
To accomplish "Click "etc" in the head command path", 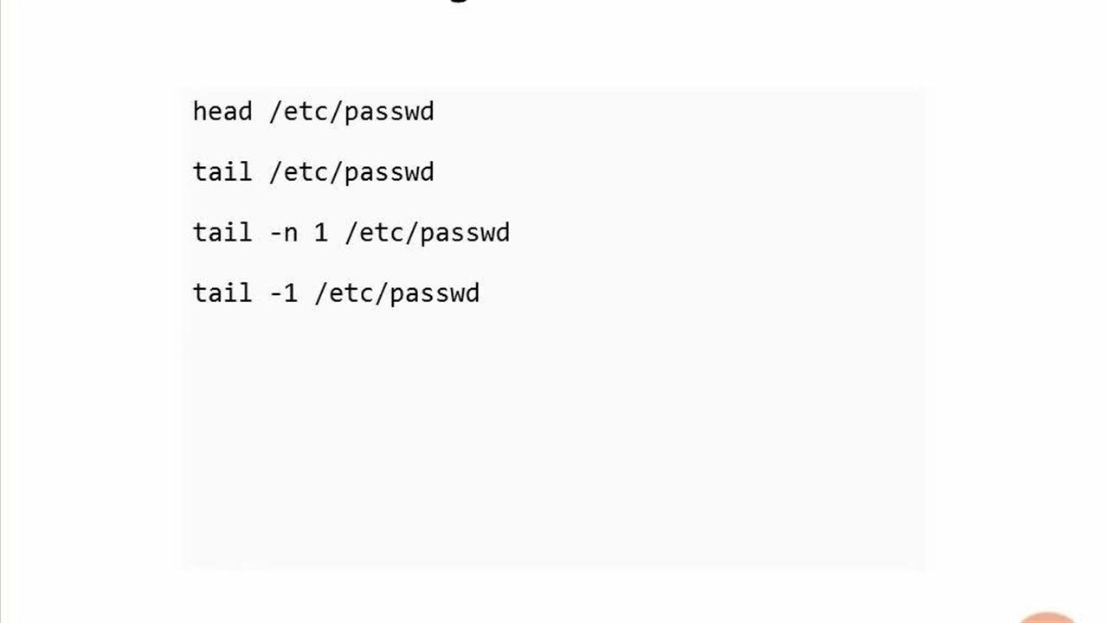I will 306,112.
